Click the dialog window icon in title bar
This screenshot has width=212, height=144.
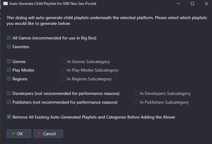(x=5, y=4)
